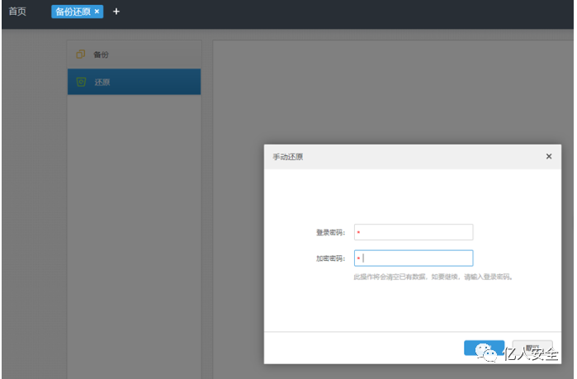Image resolution: width=577 pixels, height=379 pixels.
Task: Close the 手动还原 dialog
Action: point(549,156)
